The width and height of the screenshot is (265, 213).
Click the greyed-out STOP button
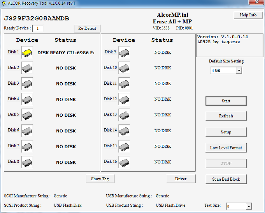coord(226,163)
